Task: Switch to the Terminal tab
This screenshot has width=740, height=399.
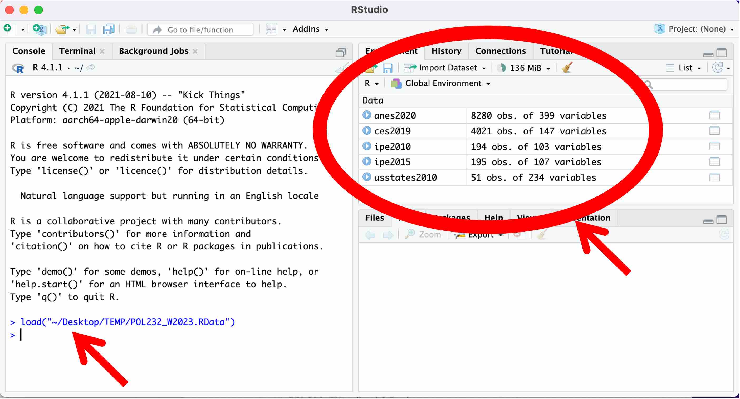Action: click(77, 51)
